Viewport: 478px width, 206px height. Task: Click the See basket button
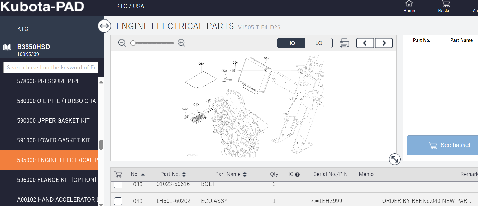click(448, 145)
